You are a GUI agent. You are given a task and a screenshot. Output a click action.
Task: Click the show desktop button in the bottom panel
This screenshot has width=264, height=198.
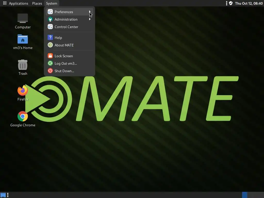(3, 195)
